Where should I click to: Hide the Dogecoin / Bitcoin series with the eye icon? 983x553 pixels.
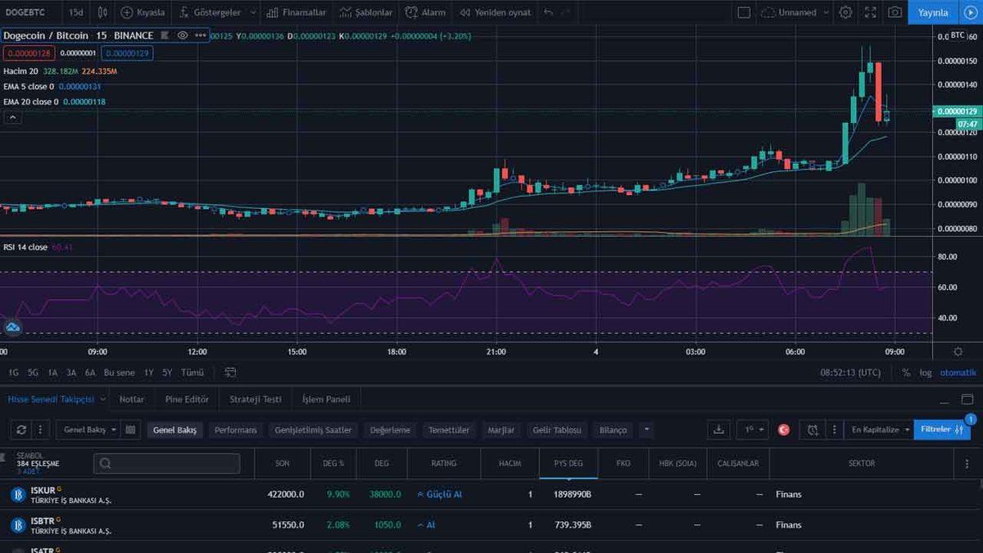(182, 35)
